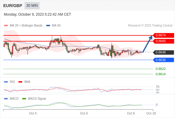Click the MA 20 + Bollinger Bands legend swatch
This screenshot has height=118, width=175.
pos(6,26)
